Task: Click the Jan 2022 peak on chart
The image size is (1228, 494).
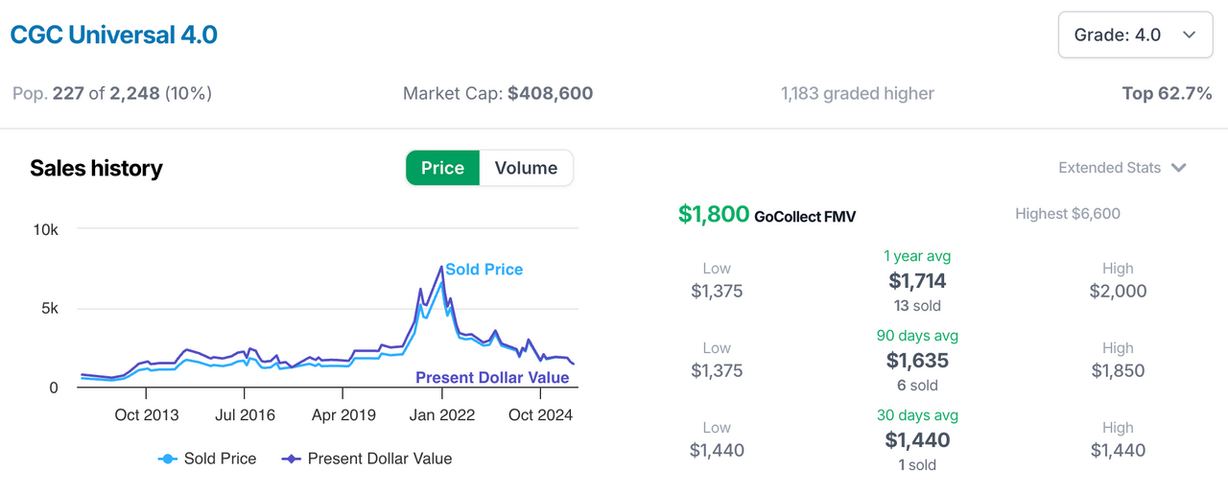Action: coord(441,268)
